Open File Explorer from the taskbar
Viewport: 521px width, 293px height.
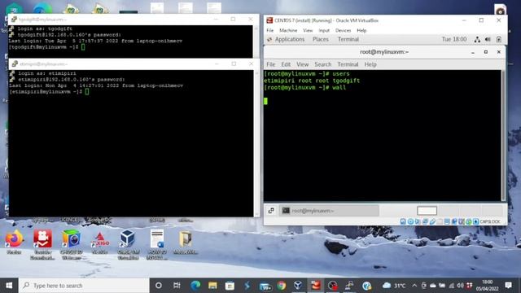tap(212, 286)
